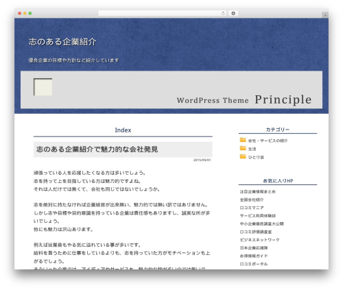The height and width of the screenshot is (290, 343).
Task: Click the line 頑張っている人を応援したくなる方は多いでしょう。
Action: tap(90, 173)
